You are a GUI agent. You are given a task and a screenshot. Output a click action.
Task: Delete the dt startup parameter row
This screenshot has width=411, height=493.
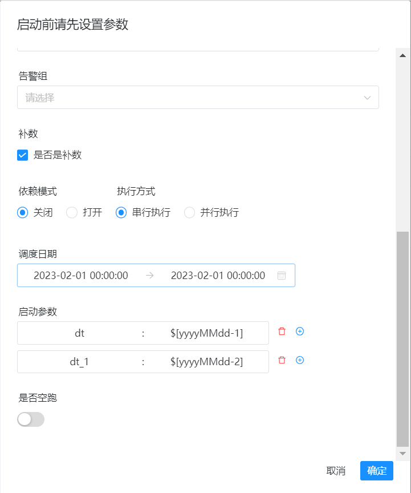[x=282, y=332]
